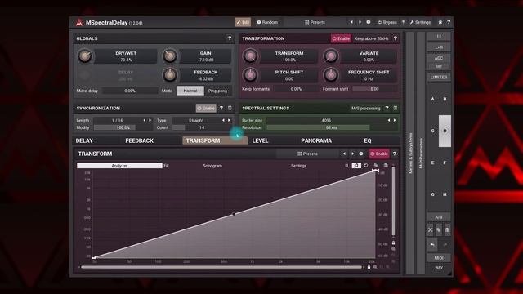Click the graph paste icon
This screenshot has width=523, height=294.
pyautogui.click(x=386, y=166)
